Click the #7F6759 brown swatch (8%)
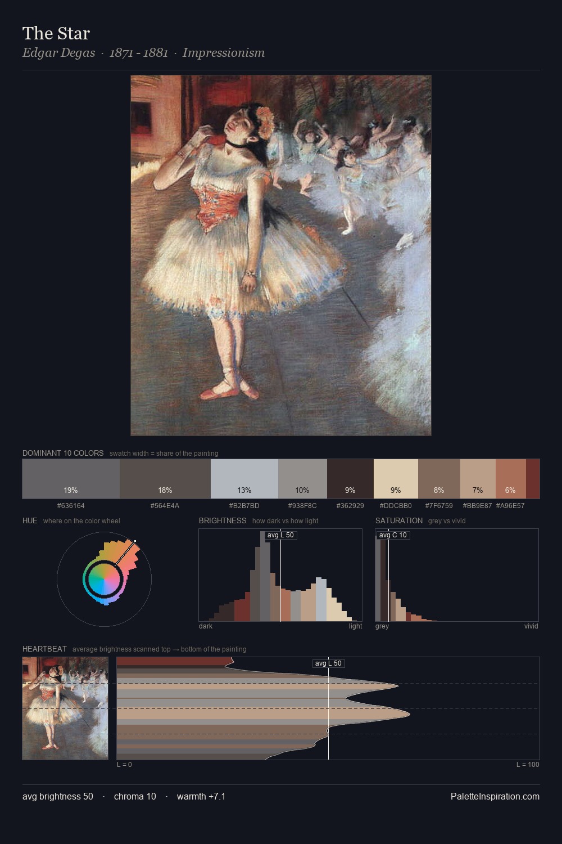 (x=439, y=479)
